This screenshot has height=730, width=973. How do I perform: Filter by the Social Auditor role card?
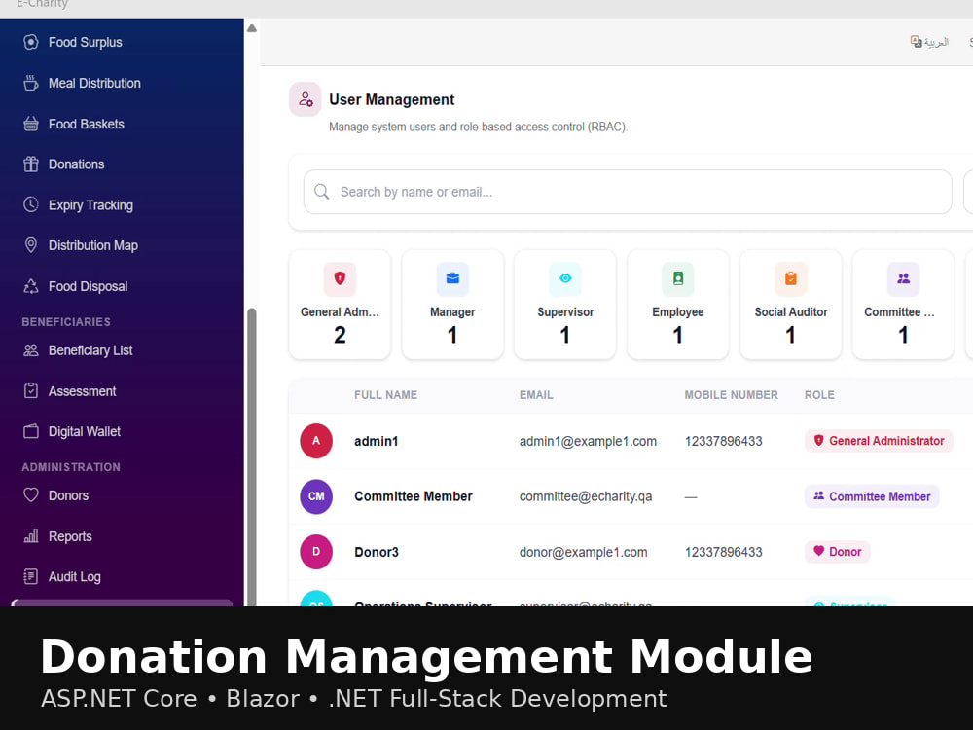(x=791, y=305)
